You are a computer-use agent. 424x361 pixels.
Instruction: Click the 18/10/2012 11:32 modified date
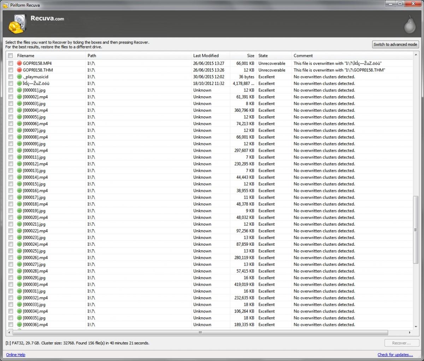click(x=209, y=83)
